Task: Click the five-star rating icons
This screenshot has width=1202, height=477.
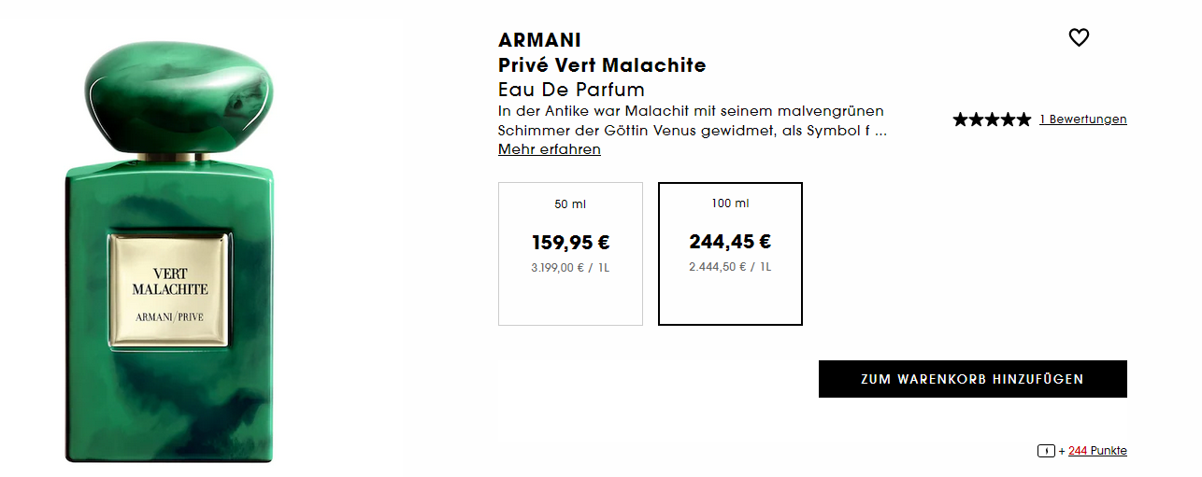Action: [992, 119]
